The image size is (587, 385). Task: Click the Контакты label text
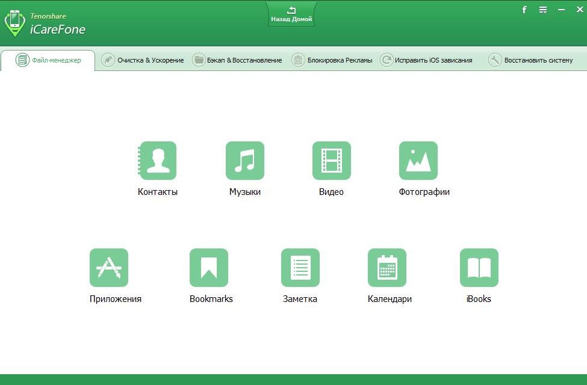158,192
